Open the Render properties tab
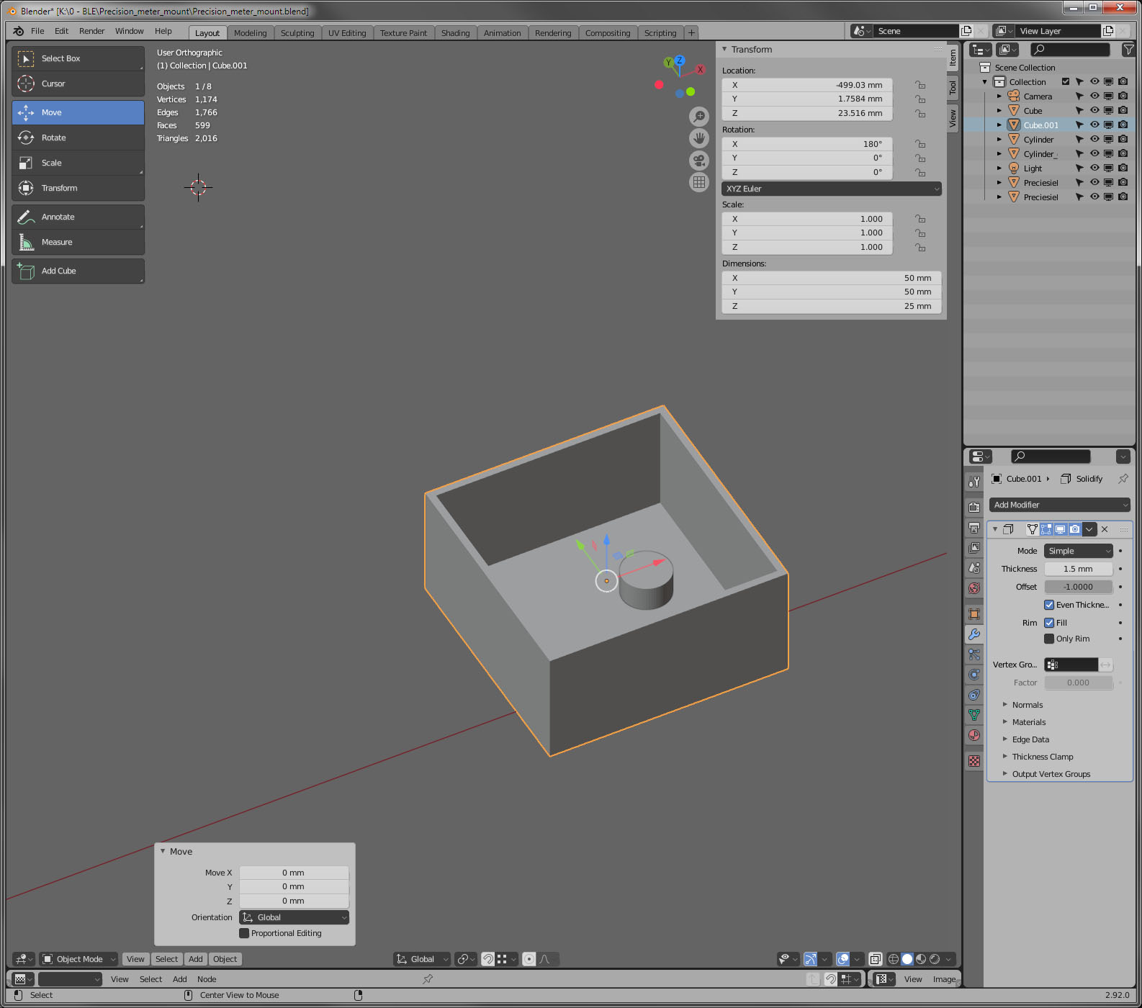Image resolution: width=1142 pixels, height=1008 pixels. 974,507
